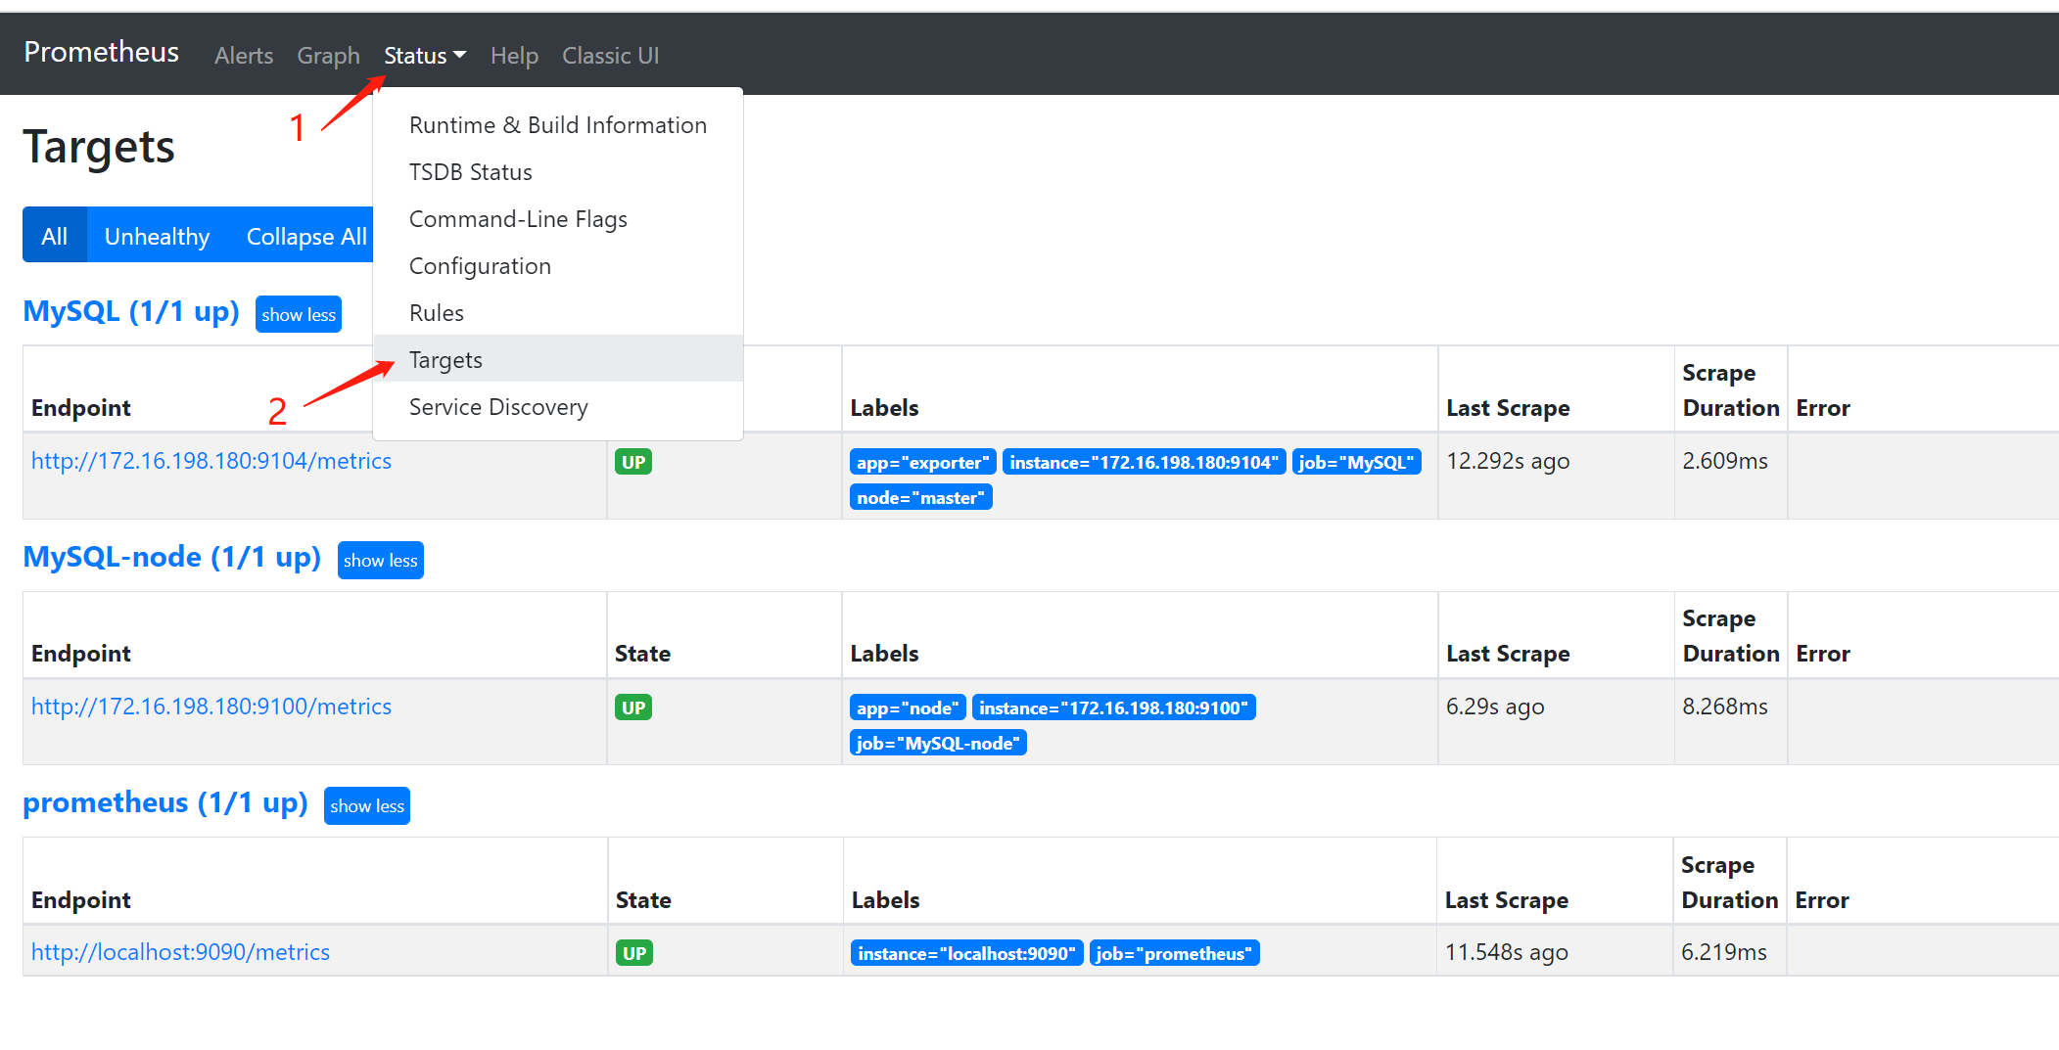Open Configuration from Status menu
Viewport: 2059px width, 1050px height.
[x=480, y=266]
